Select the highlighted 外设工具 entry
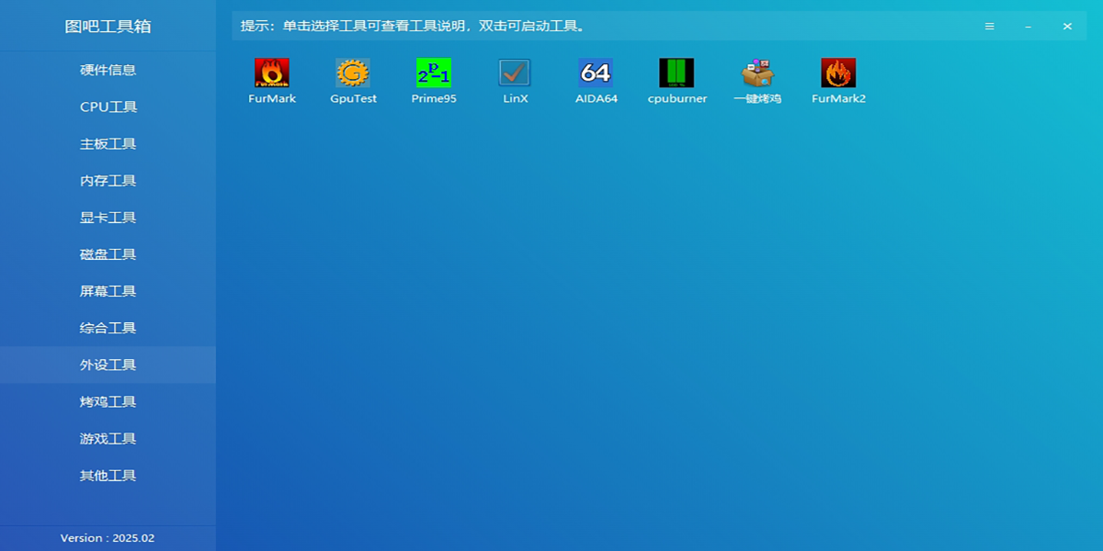 pos(108,364)
